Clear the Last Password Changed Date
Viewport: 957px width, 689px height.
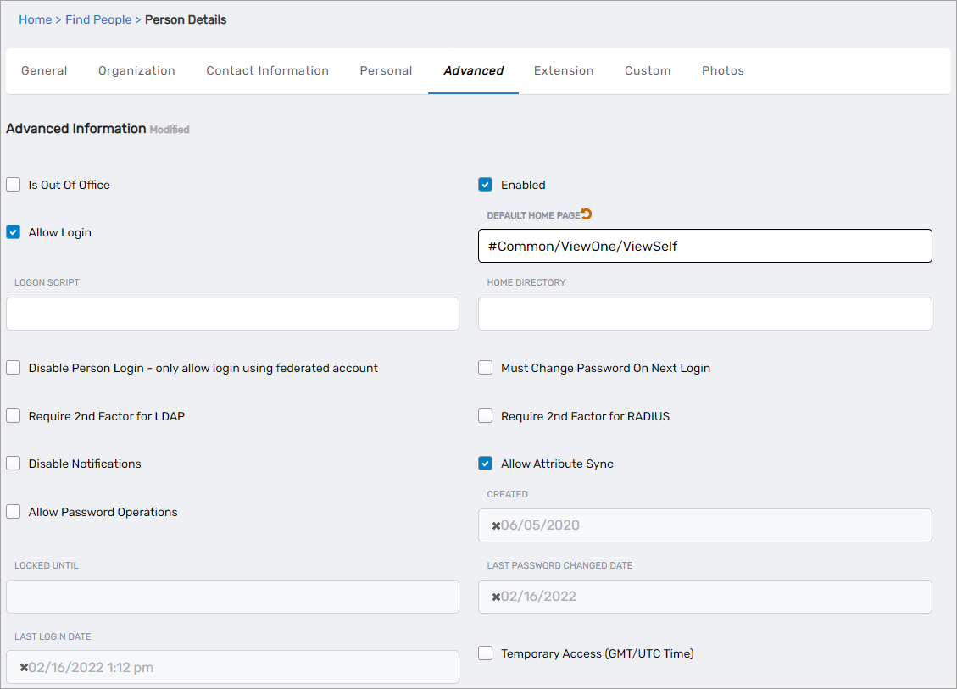click(494, 597)
